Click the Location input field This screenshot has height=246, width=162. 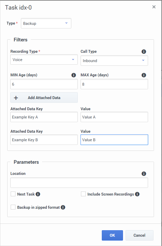coord(79,183)
